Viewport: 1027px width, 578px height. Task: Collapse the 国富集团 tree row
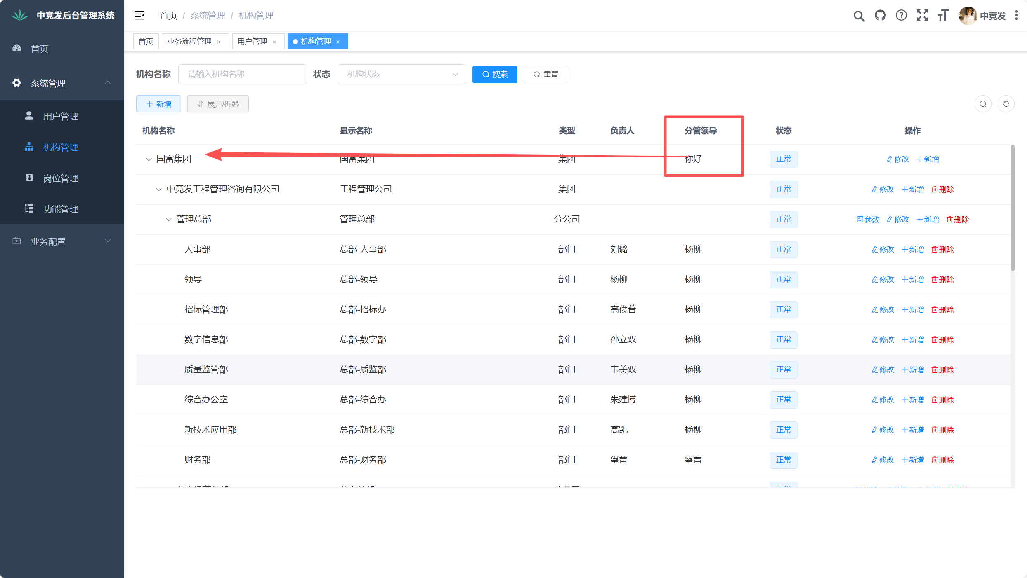[149, 159]
